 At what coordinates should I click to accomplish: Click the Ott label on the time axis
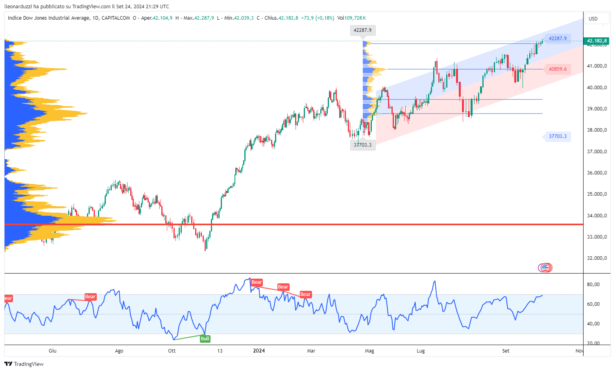(x=172, y=351)
